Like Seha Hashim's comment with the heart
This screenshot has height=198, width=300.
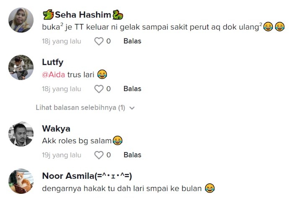pos(99,41)
